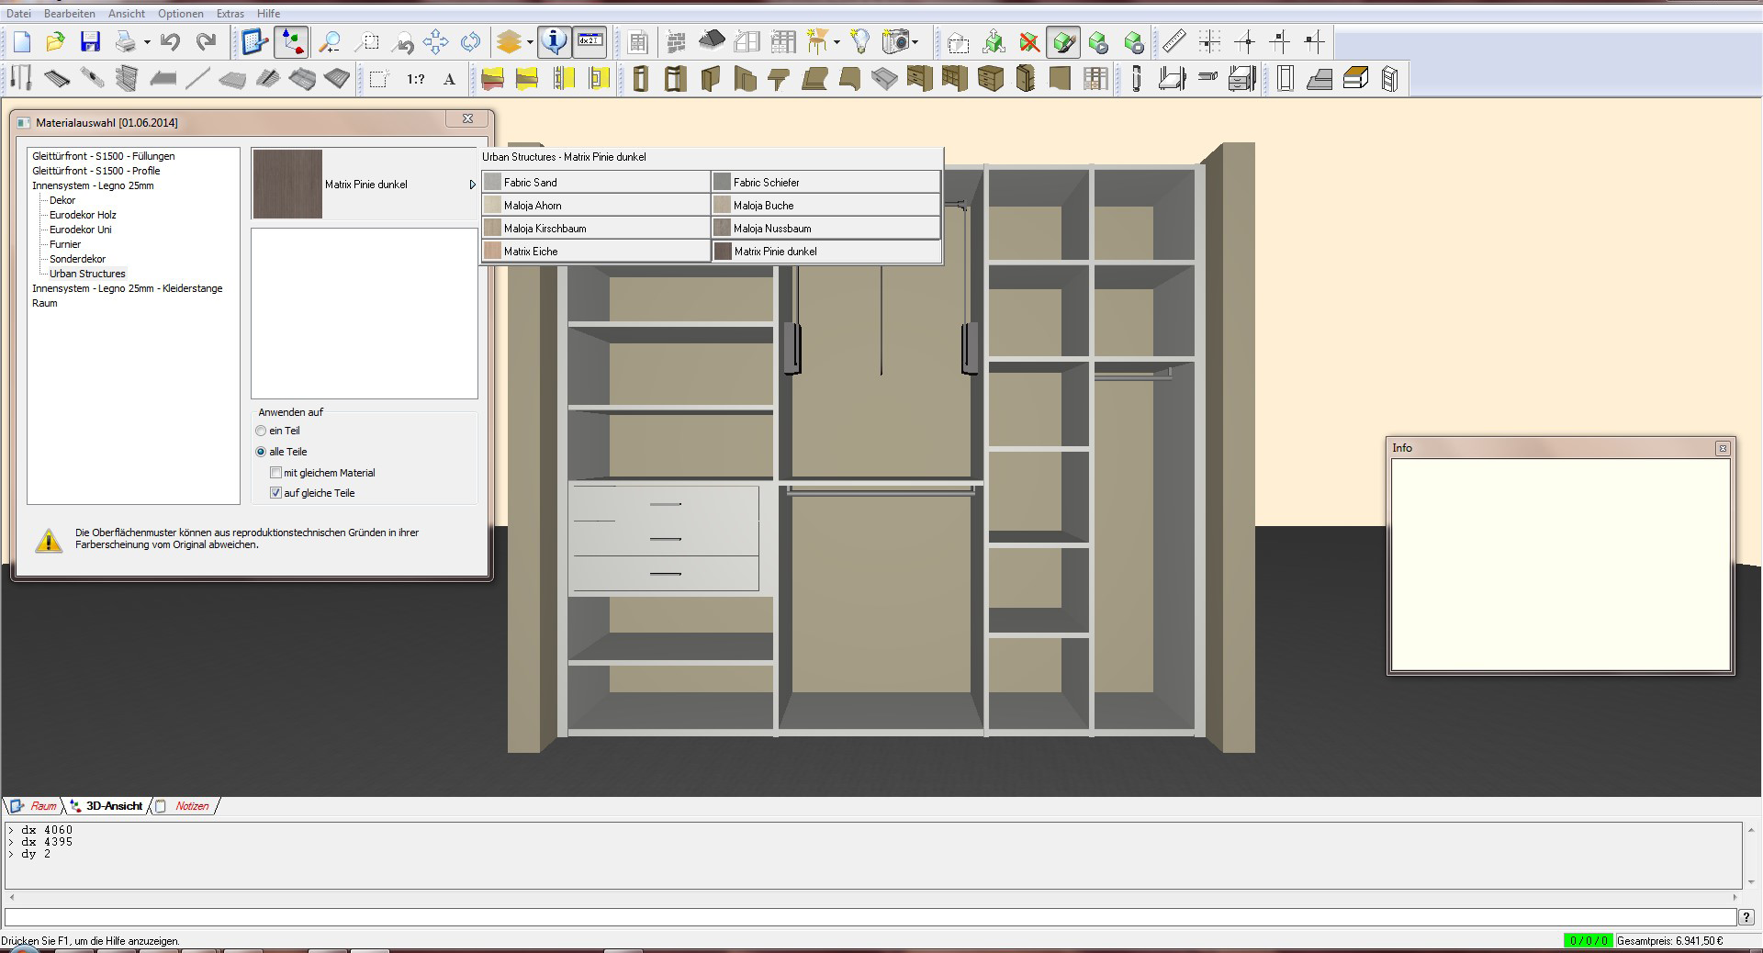Click the zoom magnifier icon in toolbar
The width and height of the screenshot is (1763, 953).
point(329,42)
